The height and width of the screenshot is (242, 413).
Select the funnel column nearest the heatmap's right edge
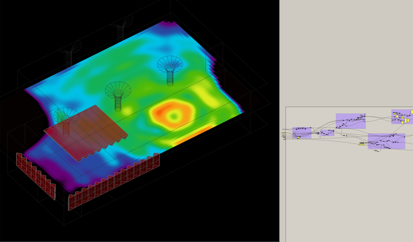[x=170, y=70]
